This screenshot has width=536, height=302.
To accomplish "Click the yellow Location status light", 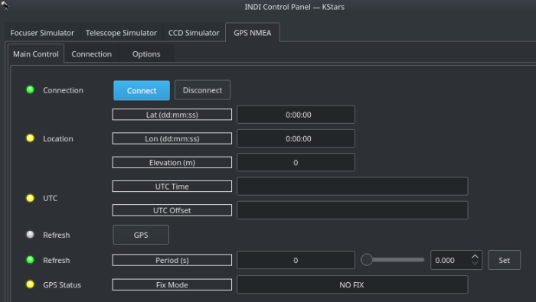I will pyautogui.click(x=30, y=138).
